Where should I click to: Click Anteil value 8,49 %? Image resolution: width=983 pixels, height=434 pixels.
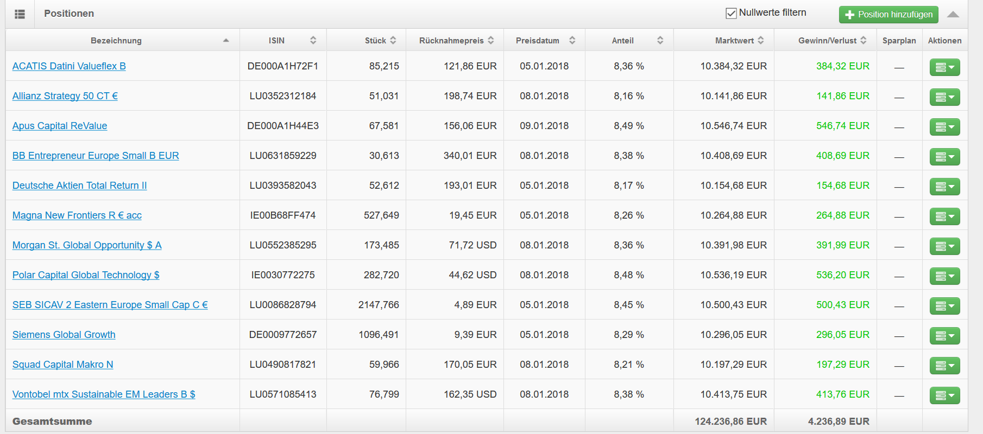click(629, 126)
